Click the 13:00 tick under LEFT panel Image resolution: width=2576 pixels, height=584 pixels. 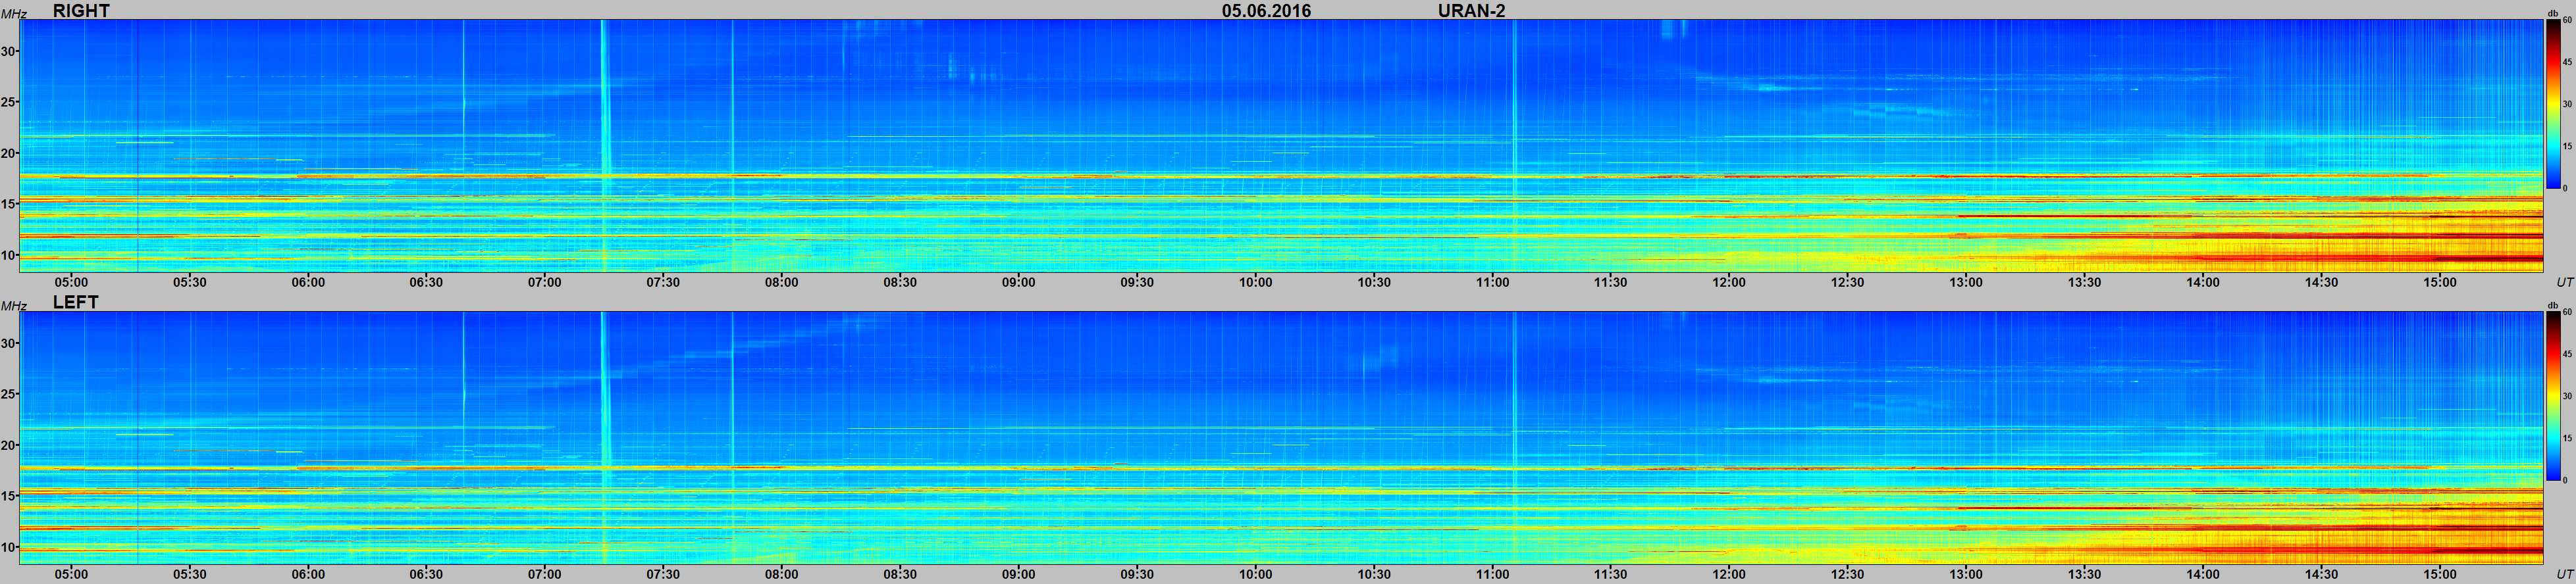point(1966,574)
